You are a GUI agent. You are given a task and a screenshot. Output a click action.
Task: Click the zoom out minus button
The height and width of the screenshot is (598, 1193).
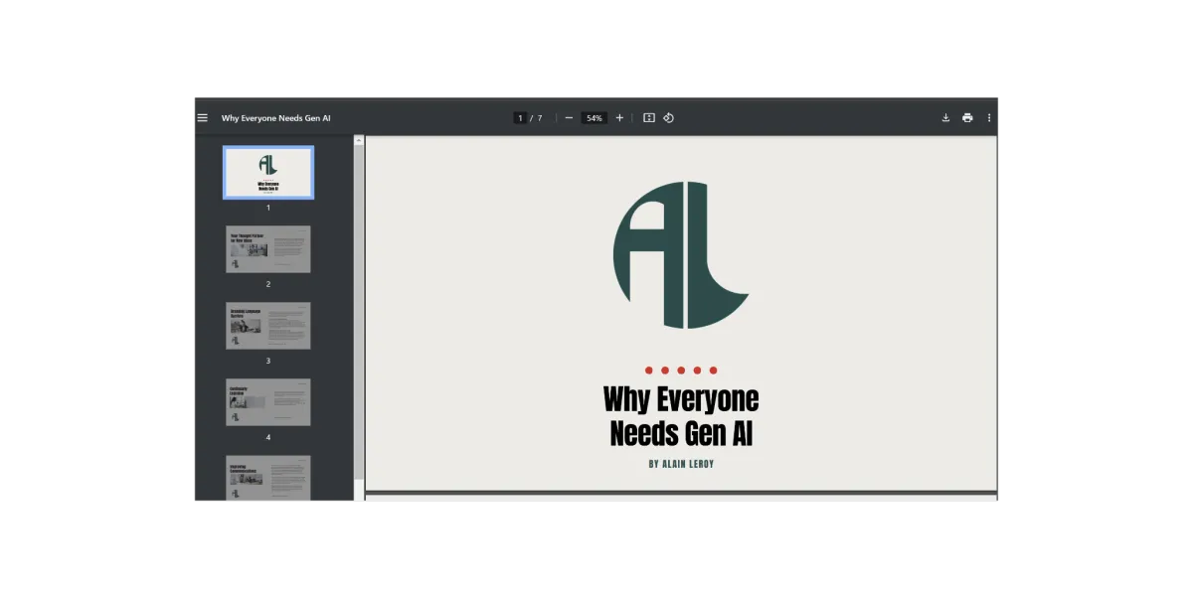(569, 118)
